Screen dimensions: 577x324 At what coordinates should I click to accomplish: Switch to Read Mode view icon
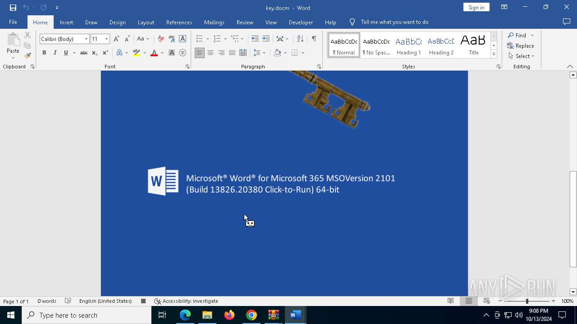point(450,301)
